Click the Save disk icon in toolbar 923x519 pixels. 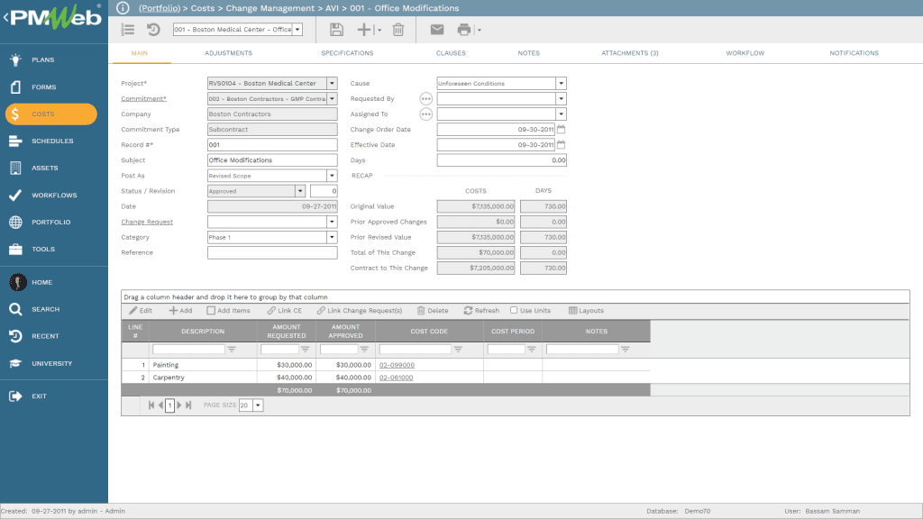336,30
